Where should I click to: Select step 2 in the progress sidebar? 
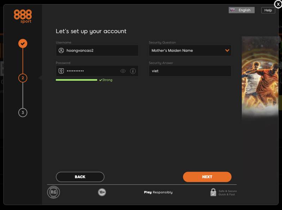coord(23,78)
